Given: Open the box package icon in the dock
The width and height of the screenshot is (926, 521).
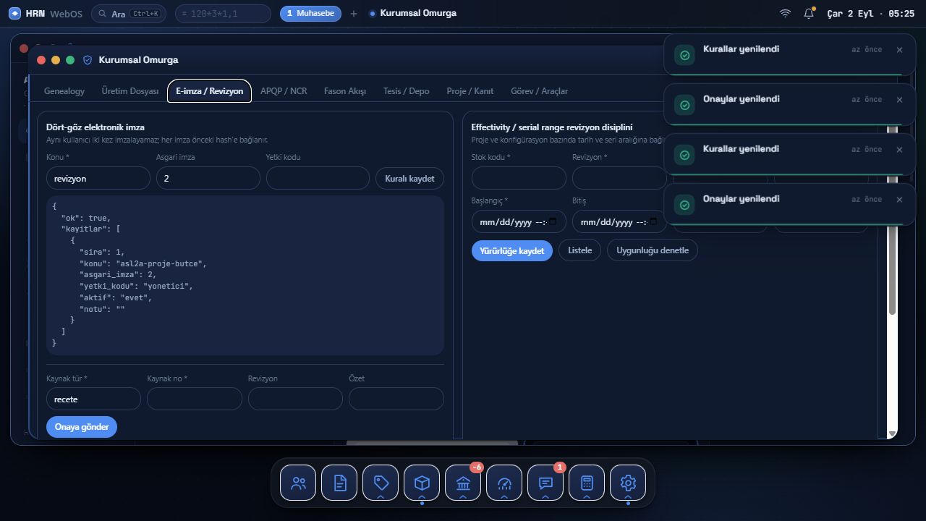Looking at the screenshot, I should pyautogui.click(x=422, y=483).
